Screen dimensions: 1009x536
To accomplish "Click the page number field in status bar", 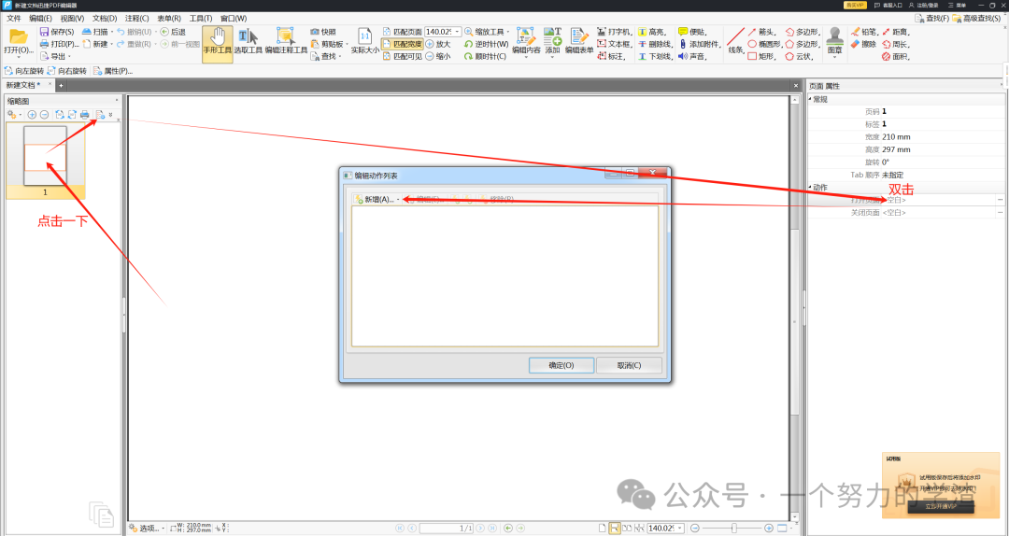I will (x=447, y=529).
